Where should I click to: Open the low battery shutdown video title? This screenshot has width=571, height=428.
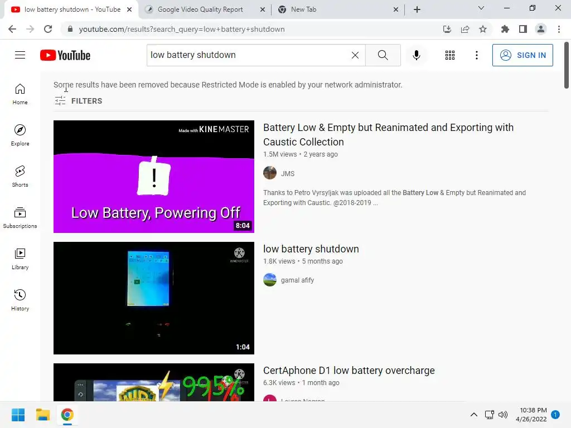pyautogui.click(x=311, y=249)
